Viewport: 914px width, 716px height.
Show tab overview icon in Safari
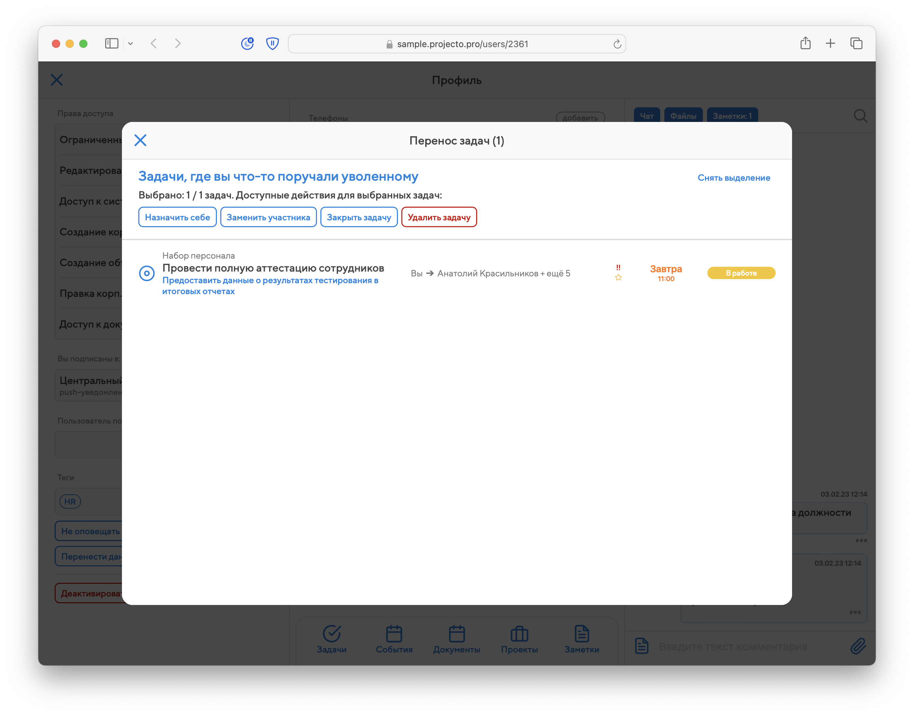tap(856, 43)
